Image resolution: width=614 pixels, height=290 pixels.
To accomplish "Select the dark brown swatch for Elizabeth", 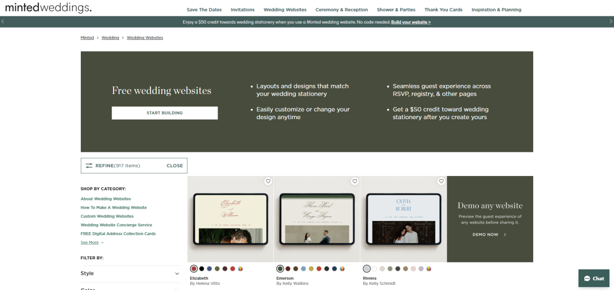I will 225,269.
